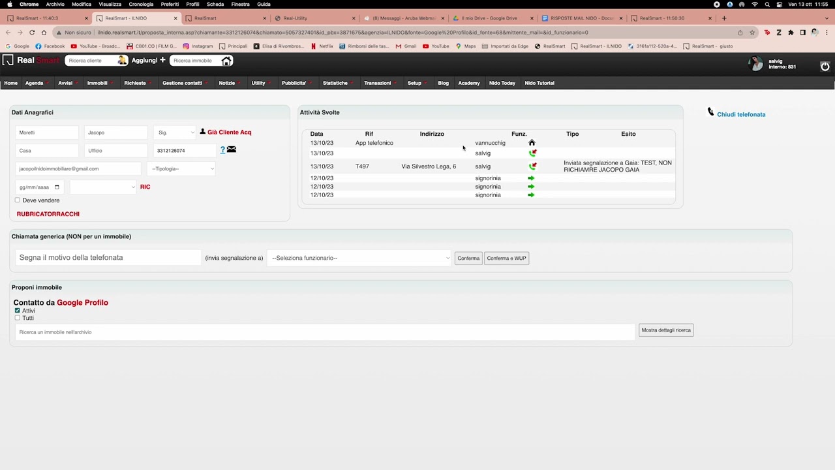The height and width of the screenshot is (470, 835).
Task: Open the Utility menu
Action: click(260, 83)
